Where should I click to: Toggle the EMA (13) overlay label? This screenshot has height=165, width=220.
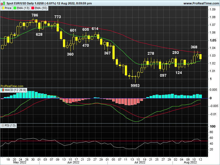pyautogui.click(x=23, y=8)
